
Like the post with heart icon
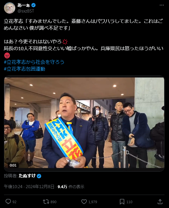tap(84, 202)
